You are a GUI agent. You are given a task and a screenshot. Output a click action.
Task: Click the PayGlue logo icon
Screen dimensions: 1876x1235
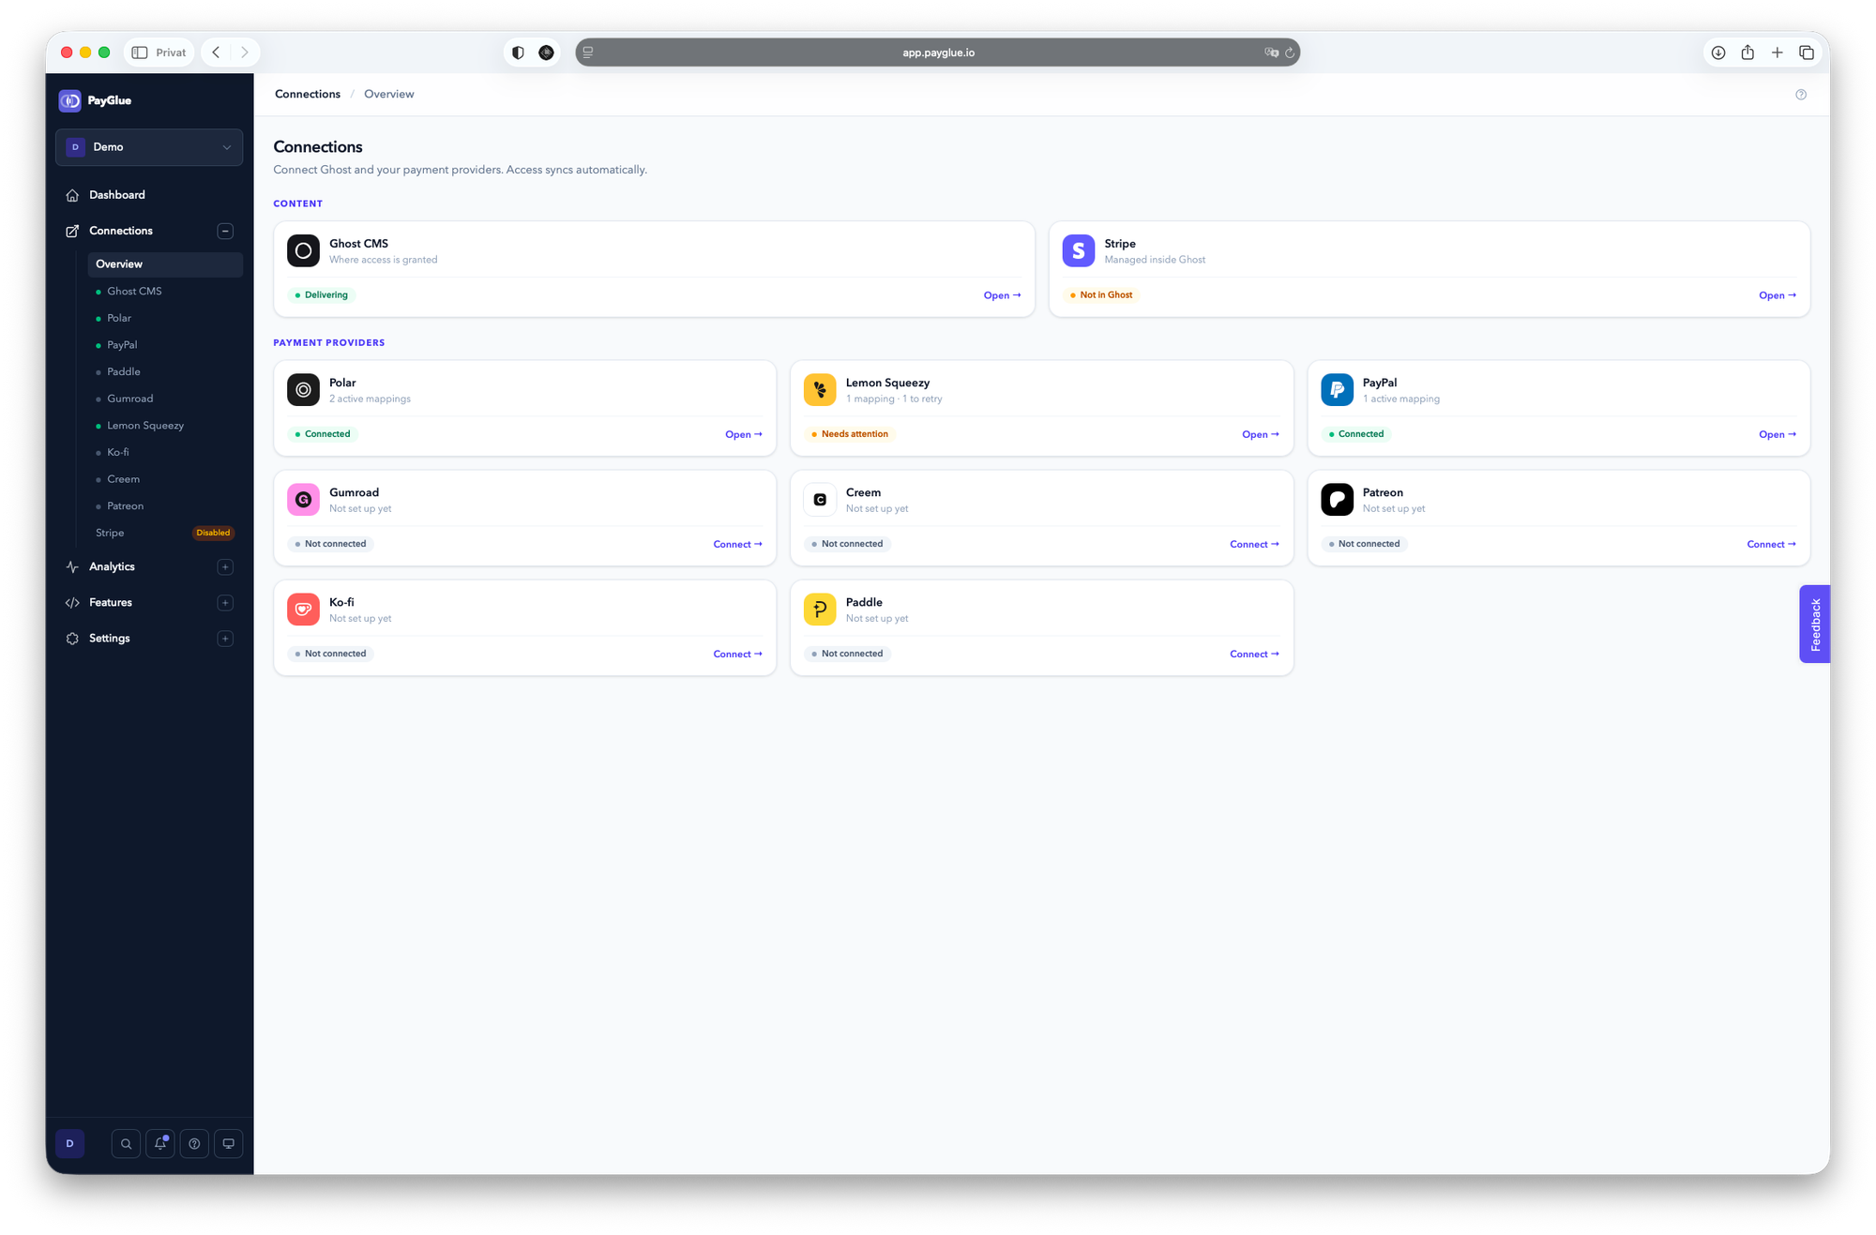(69, 100)
